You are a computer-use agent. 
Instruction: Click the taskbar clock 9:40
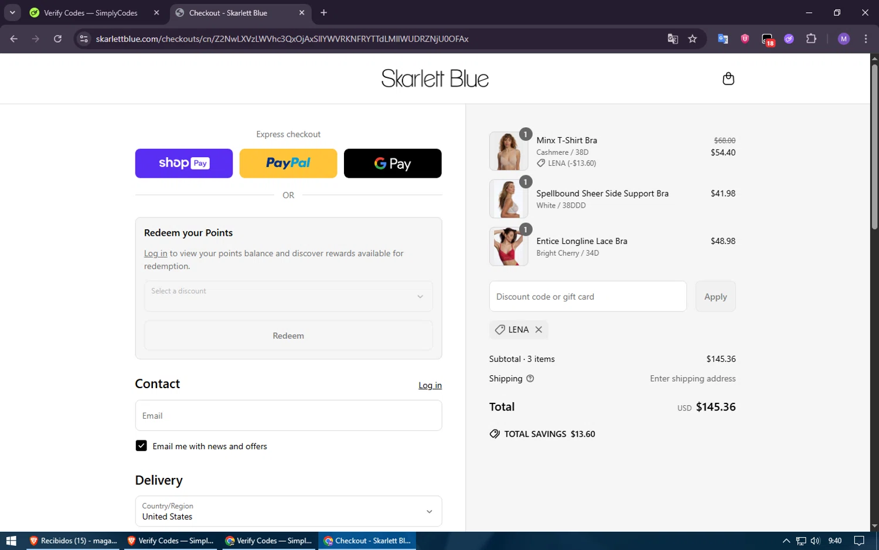point(834,541)
